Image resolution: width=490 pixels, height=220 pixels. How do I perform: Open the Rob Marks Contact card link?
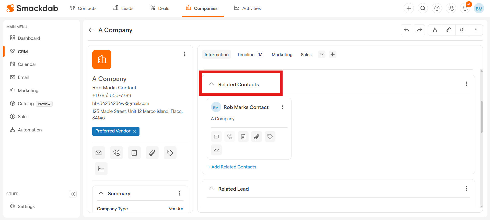click(246, 107)
